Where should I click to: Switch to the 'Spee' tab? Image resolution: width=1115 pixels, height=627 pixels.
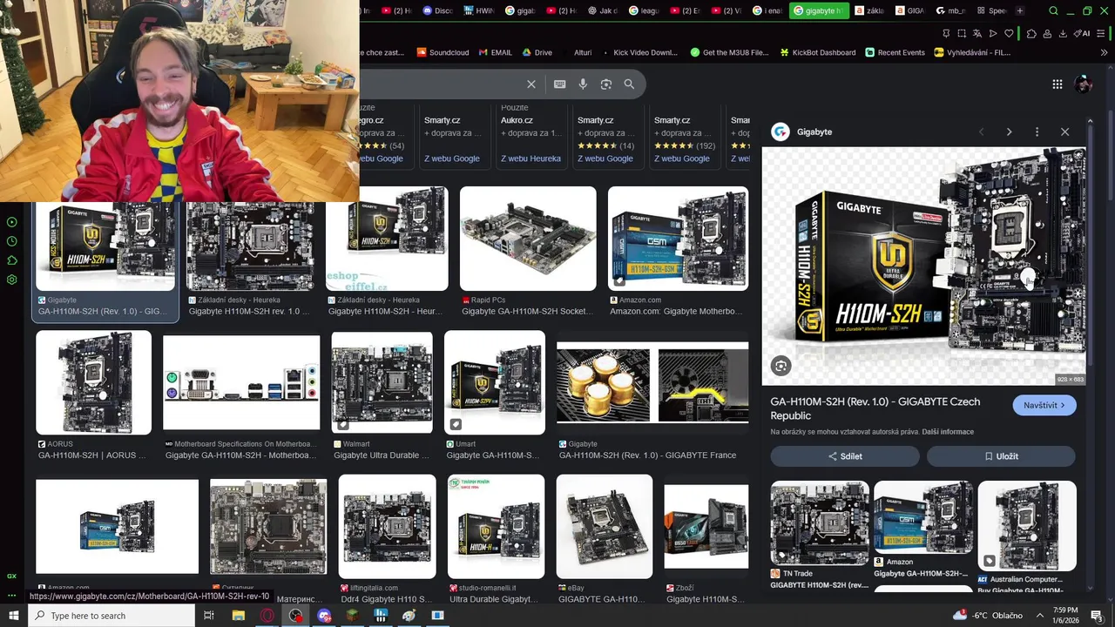click(x=992, y=10)
